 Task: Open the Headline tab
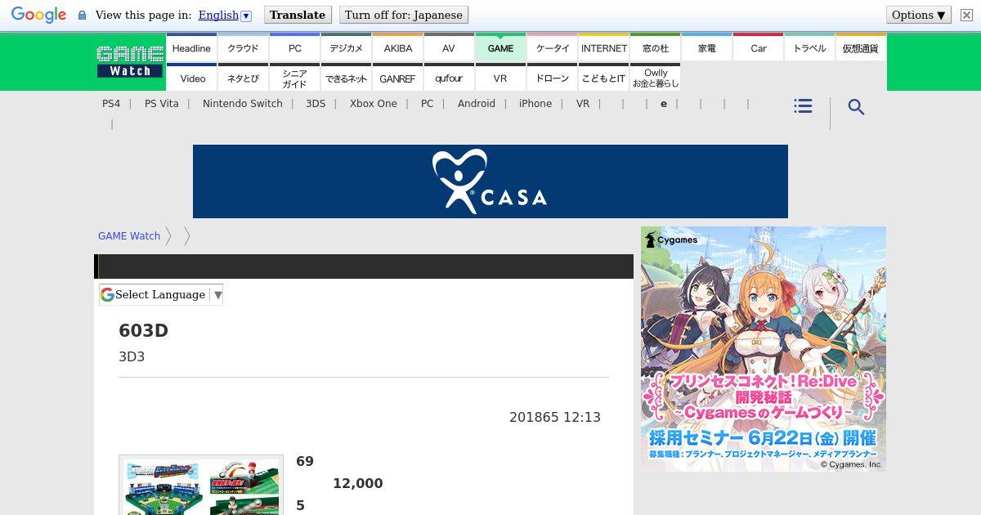pos(191,47)
